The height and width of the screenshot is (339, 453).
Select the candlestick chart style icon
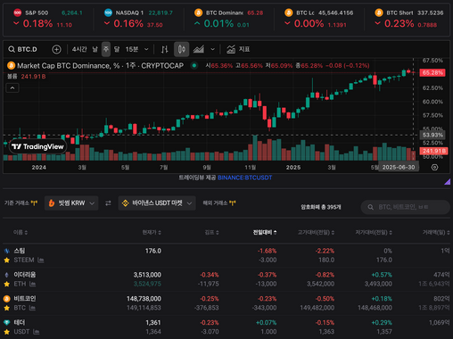pyautogui.click(x=181, y=49)
